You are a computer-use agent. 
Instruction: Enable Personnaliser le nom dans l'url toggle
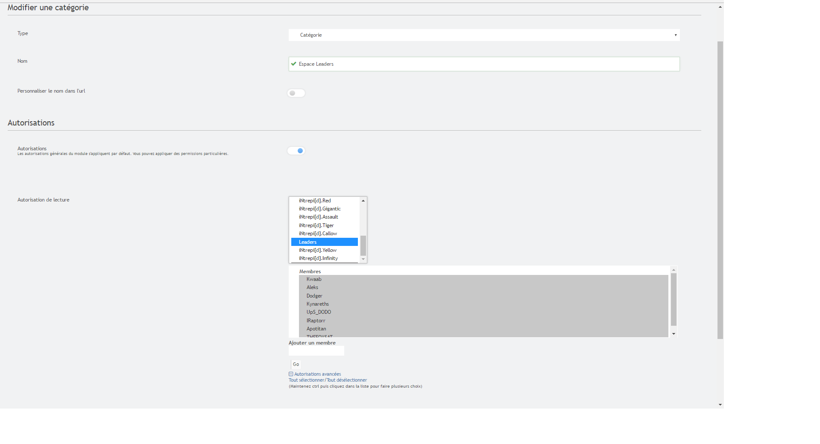tap(296, 93)
